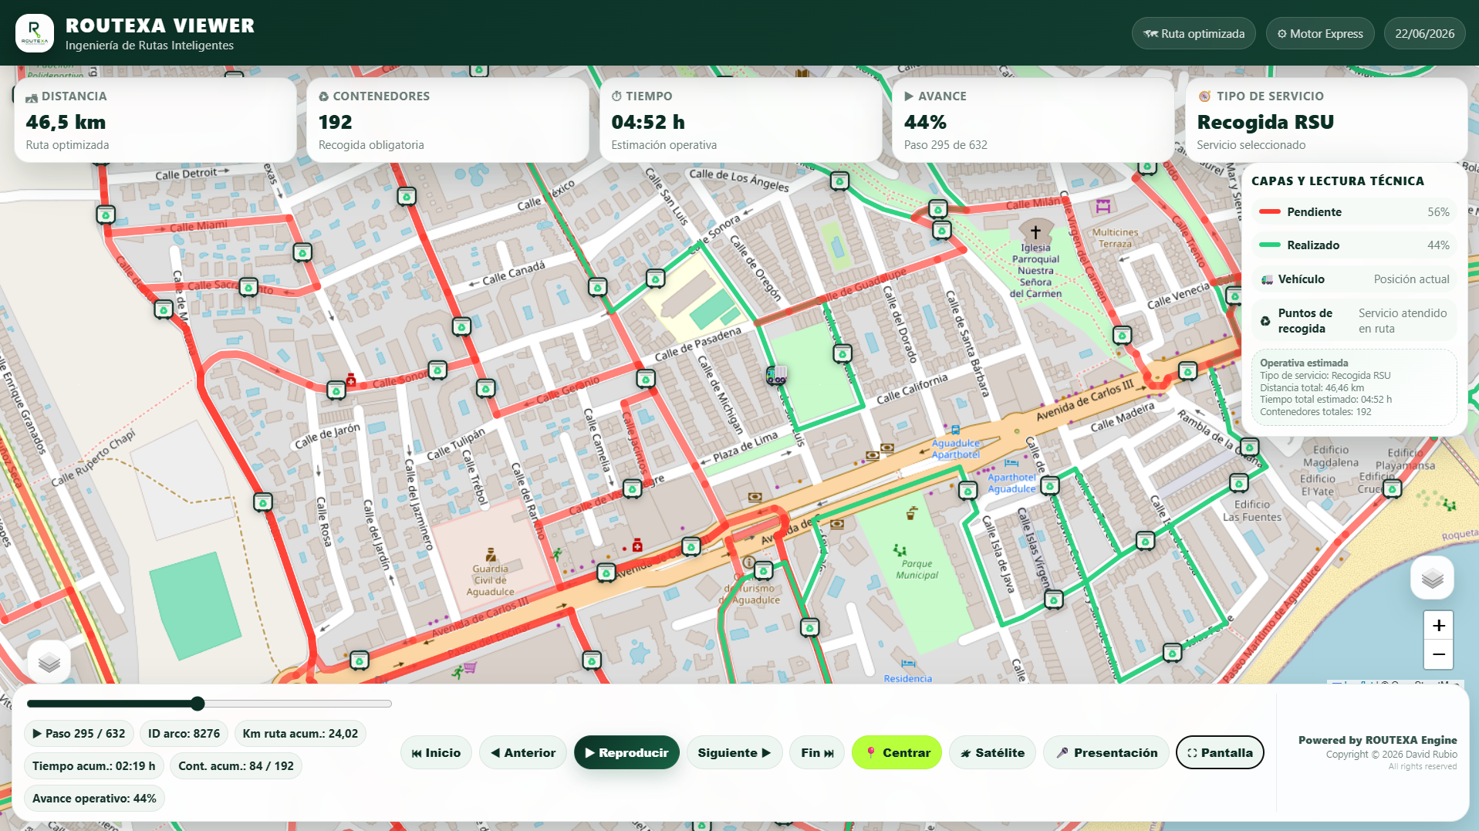Image resolution: width=1479 pixels, height=831 pixels.
Task: Select container marker on Calle Milán
Action: tap(937, 208)
